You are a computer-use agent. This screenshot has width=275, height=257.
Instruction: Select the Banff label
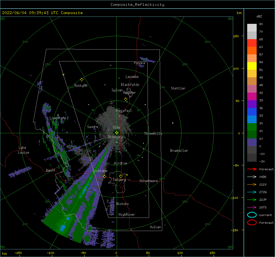click(50, 170)
